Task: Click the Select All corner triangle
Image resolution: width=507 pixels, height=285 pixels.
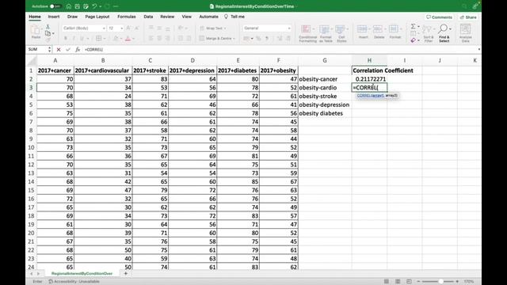Action: (x=32, y=60)
